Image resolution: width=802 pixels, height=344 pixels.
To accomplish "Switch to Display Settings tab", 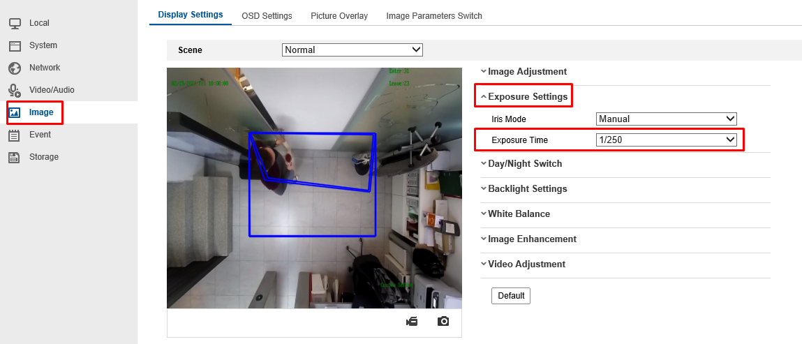I will point(191,15).
